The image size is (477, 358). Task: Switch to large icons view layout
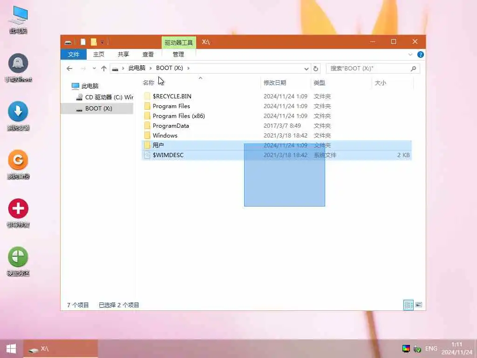click(x=419, y=305)
